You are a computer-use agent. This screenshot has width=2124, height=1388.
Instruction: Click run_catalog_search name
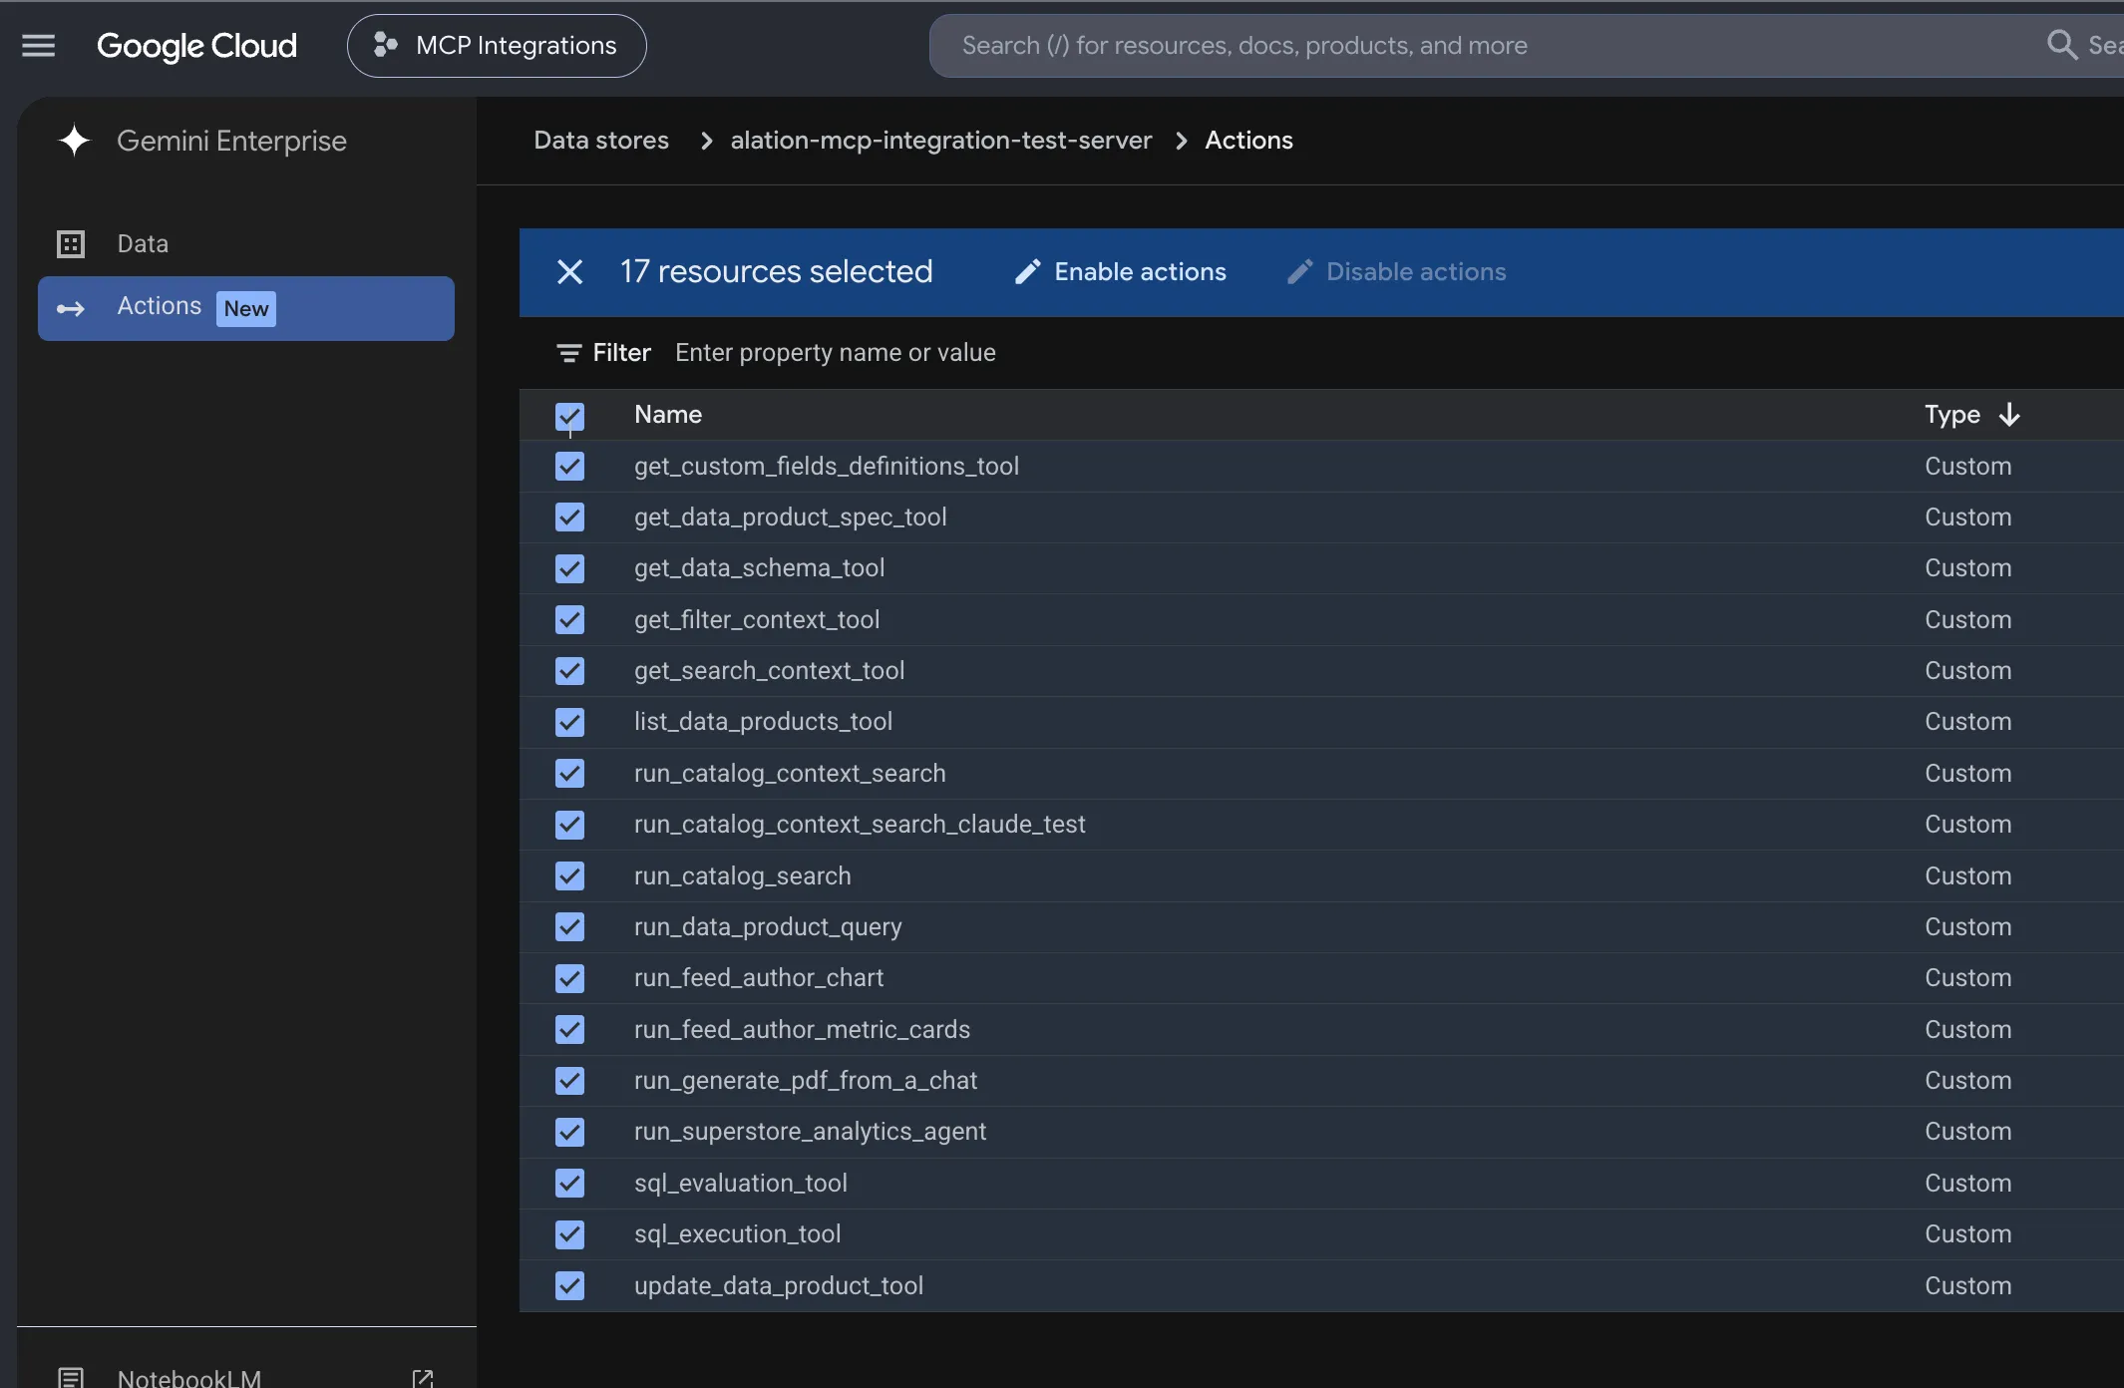pyautogui.click(x=743, y=876)
